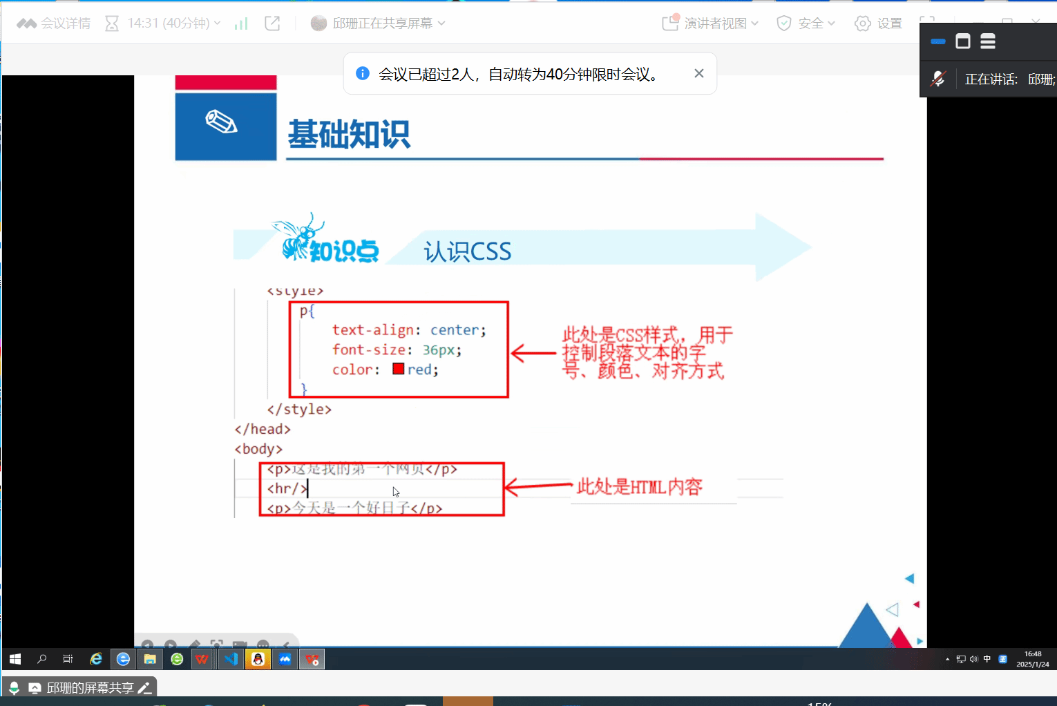Screen dimensions: 1057x706
Task: Switch floating panel to stacked list view
Action: click(988, 41)
